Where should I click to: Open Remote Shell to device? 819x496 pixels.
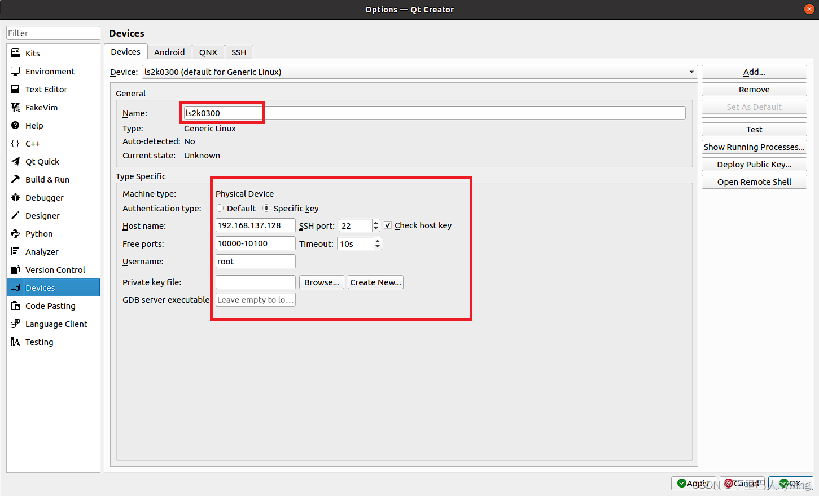754,182
